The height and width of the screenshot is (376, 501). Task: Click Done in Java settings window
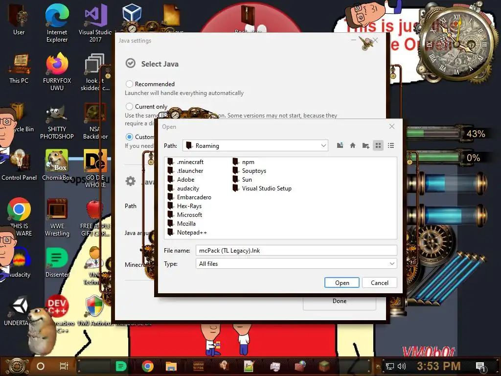[x=340, y=301]
